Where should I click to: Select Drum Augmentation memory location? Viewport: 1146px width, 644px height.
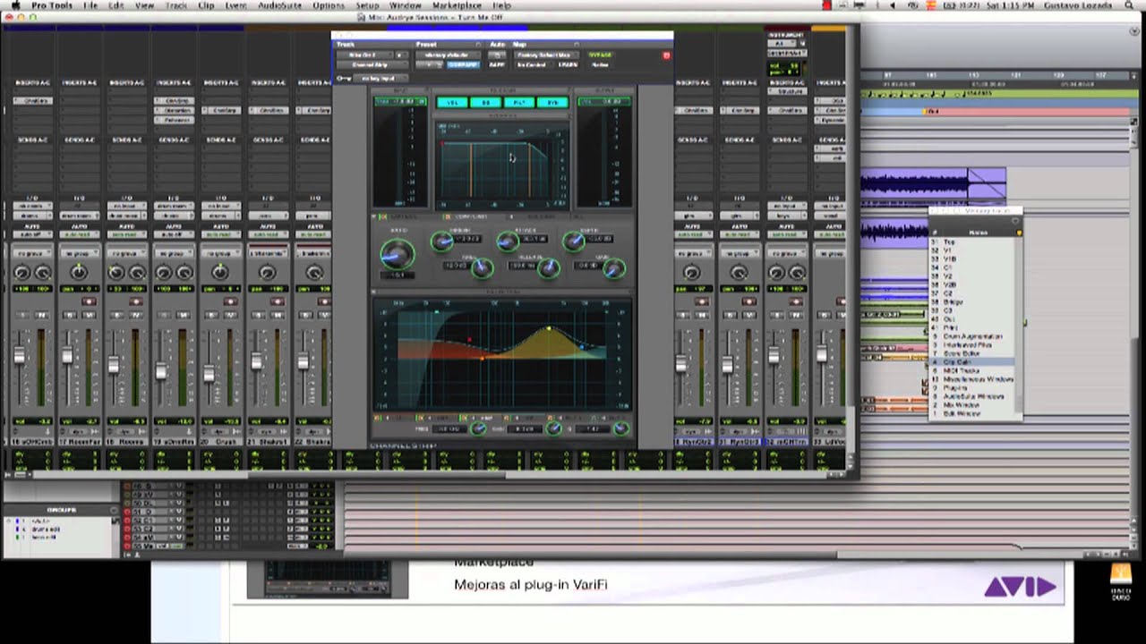[972, 336]
